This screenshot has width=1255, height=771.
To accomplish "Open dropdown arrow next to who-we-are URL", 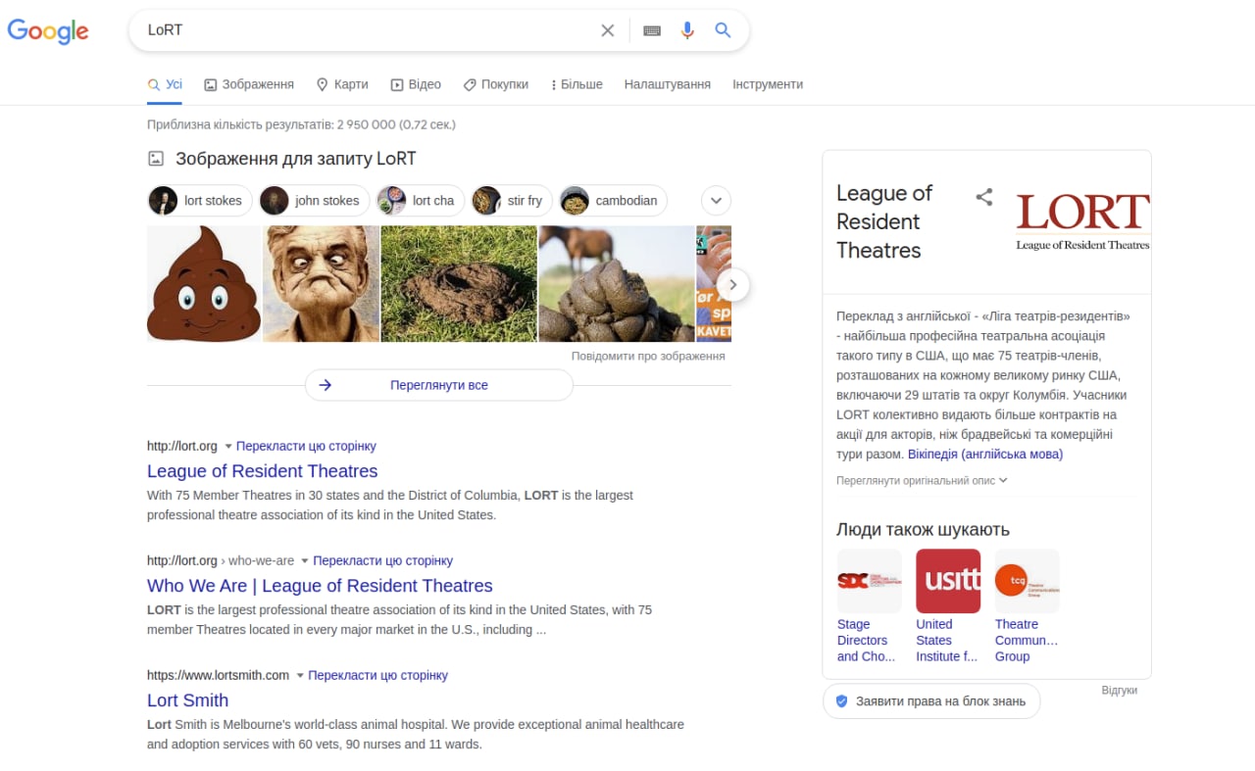I will coord(305,561).
